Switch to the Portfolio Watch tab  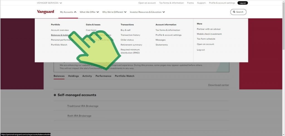(124, 76)
